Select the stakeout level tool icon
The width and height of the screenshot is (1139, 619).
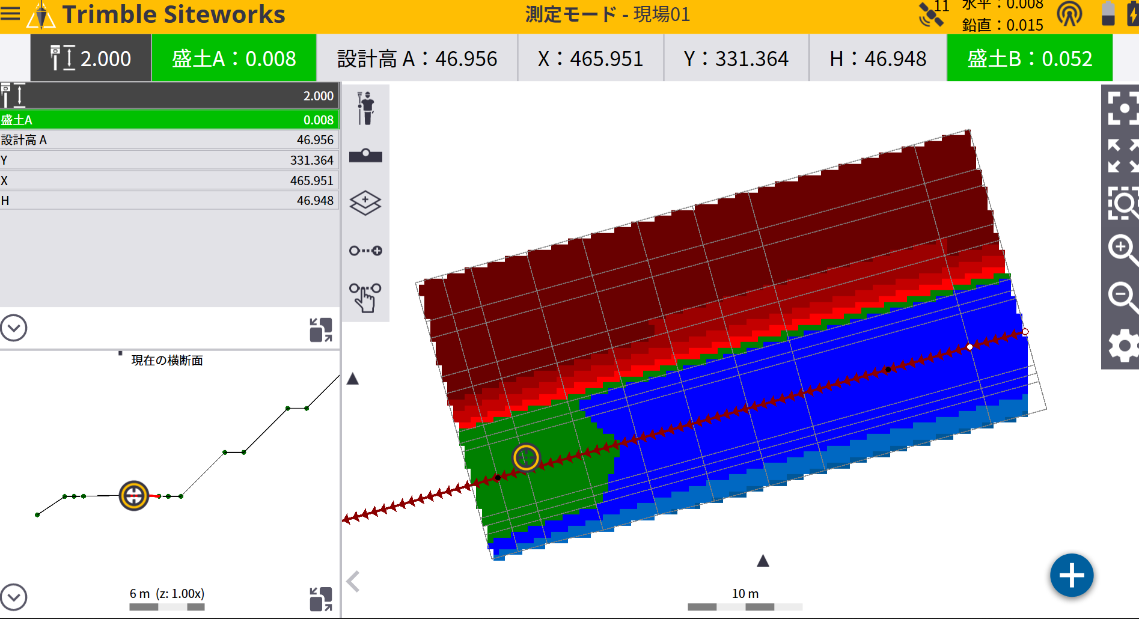(x=365, y=156)
